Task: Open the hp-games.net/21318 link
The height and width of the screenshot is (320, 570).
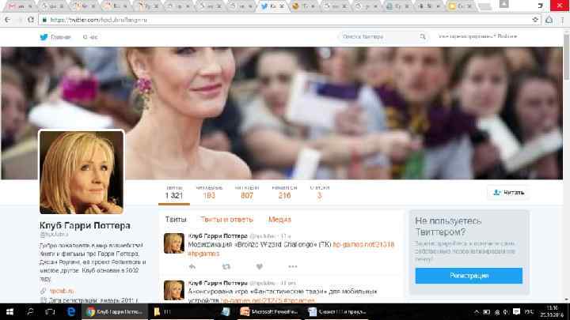Action: pos(363,244)
